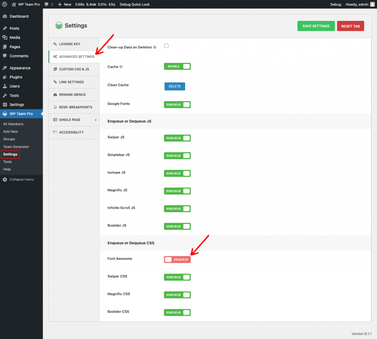Open the Accessibility tab
Viewport: 377px width, 339px height.
pos(74,132)
